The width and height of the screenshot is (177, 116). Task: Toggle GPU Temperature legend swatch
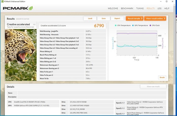tap(133, 25)
